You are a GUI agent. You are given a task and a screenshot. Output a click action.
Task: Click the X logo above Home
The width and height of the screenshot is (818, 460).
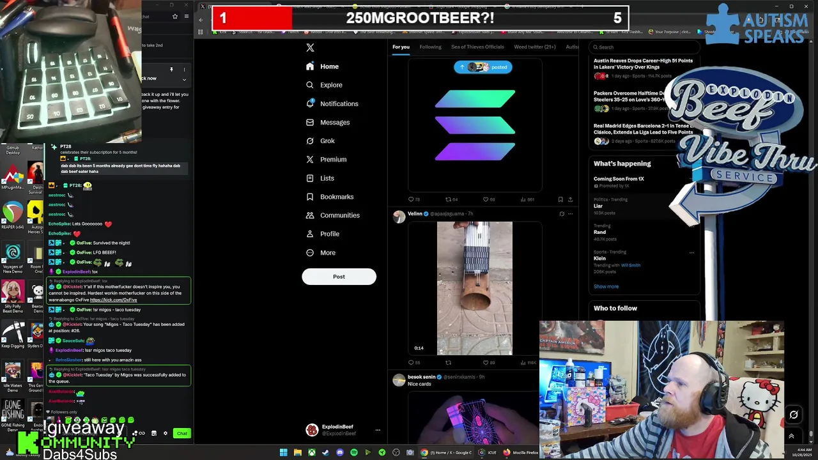coord(310,47)
